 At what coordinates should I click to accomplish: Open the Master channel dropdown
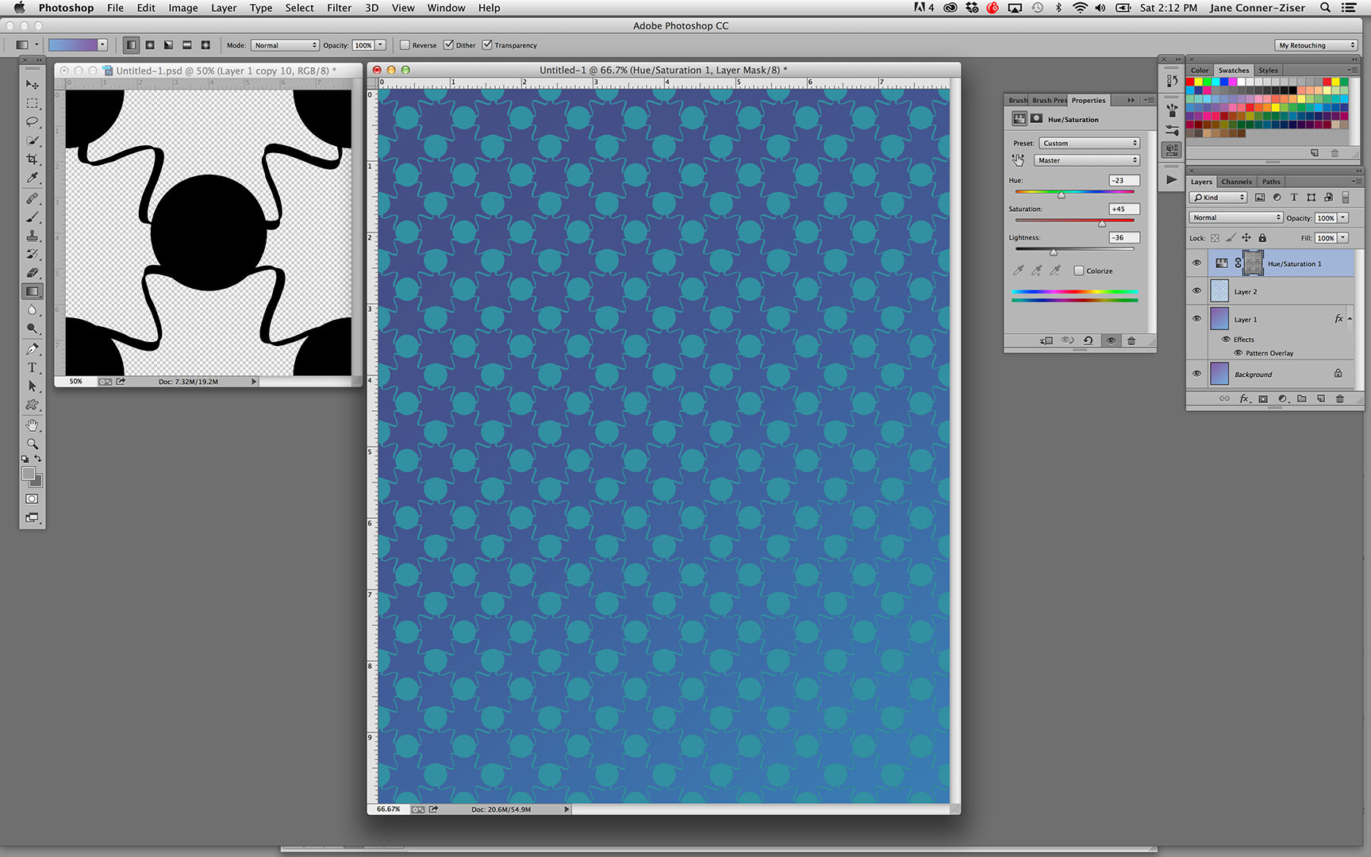click(x=1087, y=160)
